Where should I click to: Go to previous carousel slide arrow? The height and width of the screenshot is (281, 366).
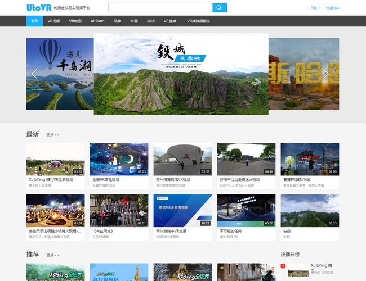[x=34, y=74]
